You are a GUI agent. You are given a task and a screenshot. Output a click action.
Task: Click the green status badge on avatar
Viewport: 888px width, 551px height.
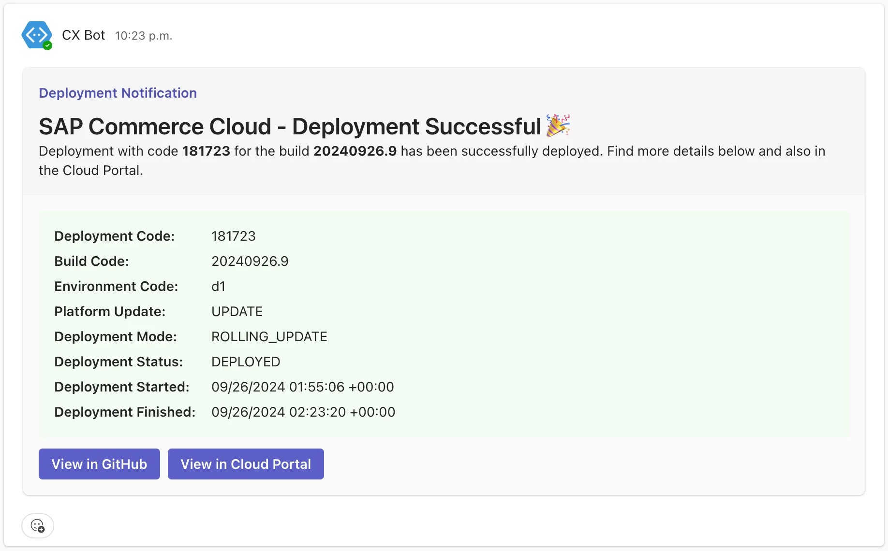[47, 46]
